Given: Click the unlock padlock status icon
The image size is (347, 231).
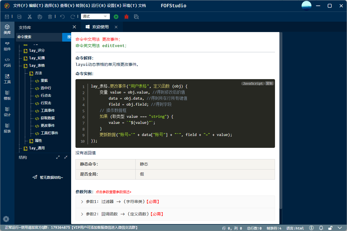Looking at the screenshot, I should pyautogui.click(x=330, y=228).
